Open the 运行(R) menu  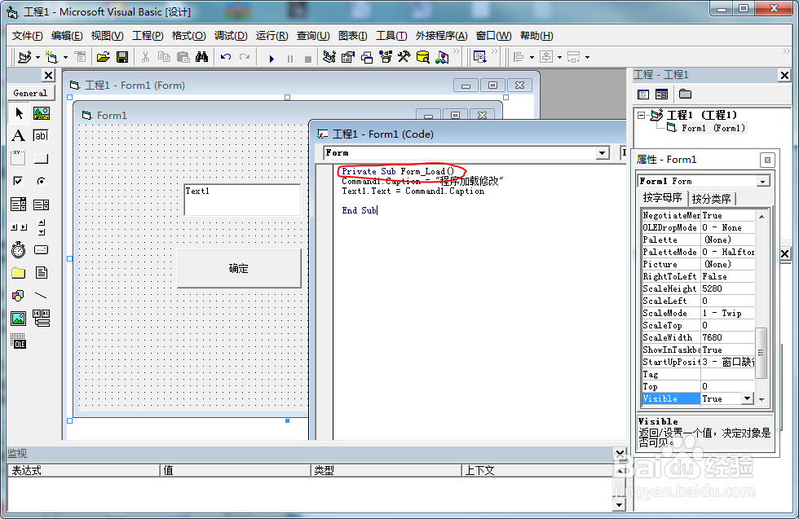coord(271,36)
